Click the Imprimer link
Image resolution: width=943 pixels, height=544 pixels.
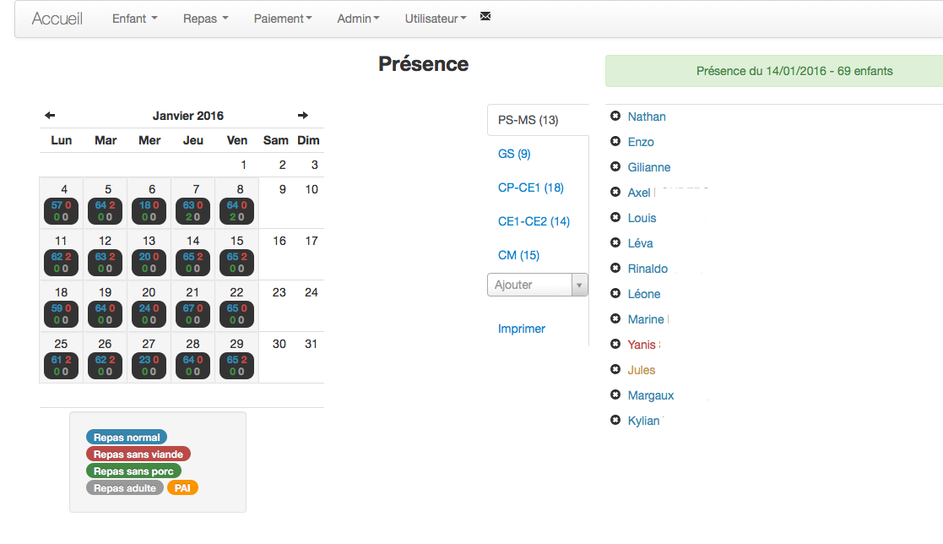point(521,329)
